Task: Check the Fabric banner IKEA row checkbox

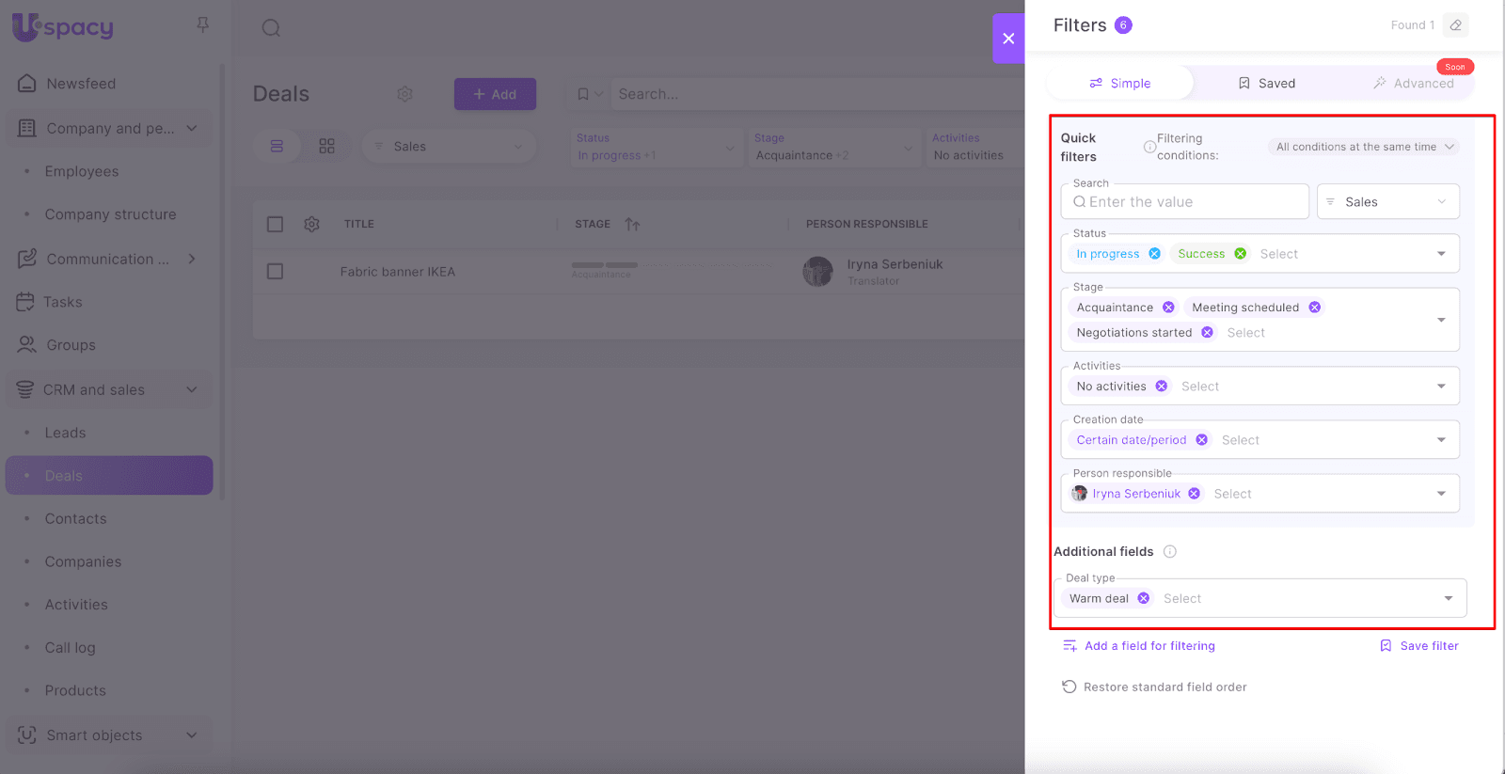Action: click(275, 272)
